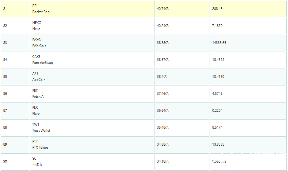The image size is (288, 171).
Task: Click rank number 90 cell
Action: (5, 161)
